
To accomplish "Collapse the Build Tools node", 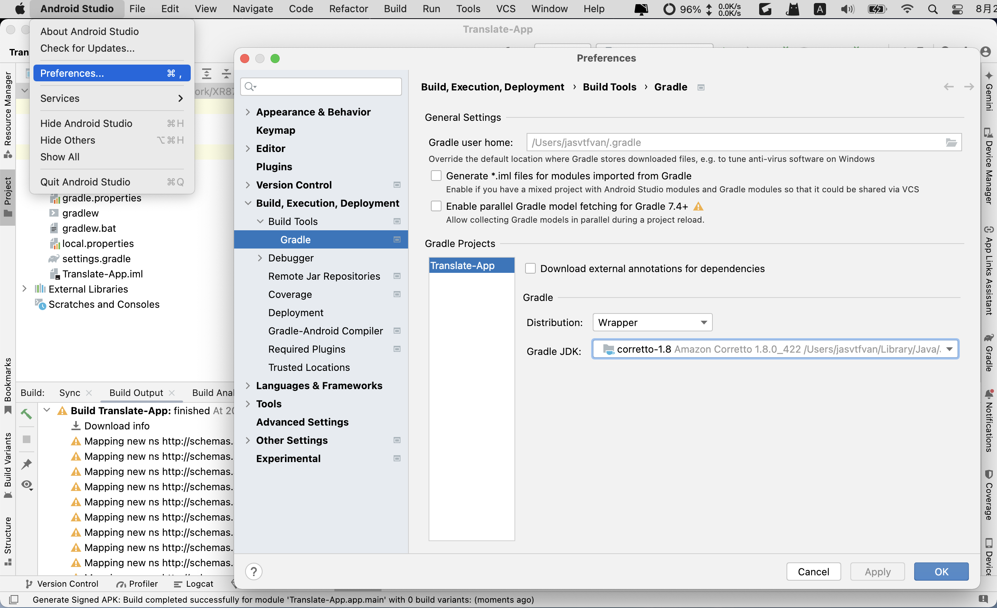I will (x=260, y=221).
